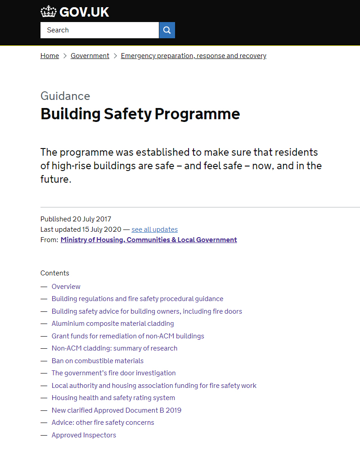Open Ban on combustible materials section
The image size is (360, 450).
click(98, 361)
